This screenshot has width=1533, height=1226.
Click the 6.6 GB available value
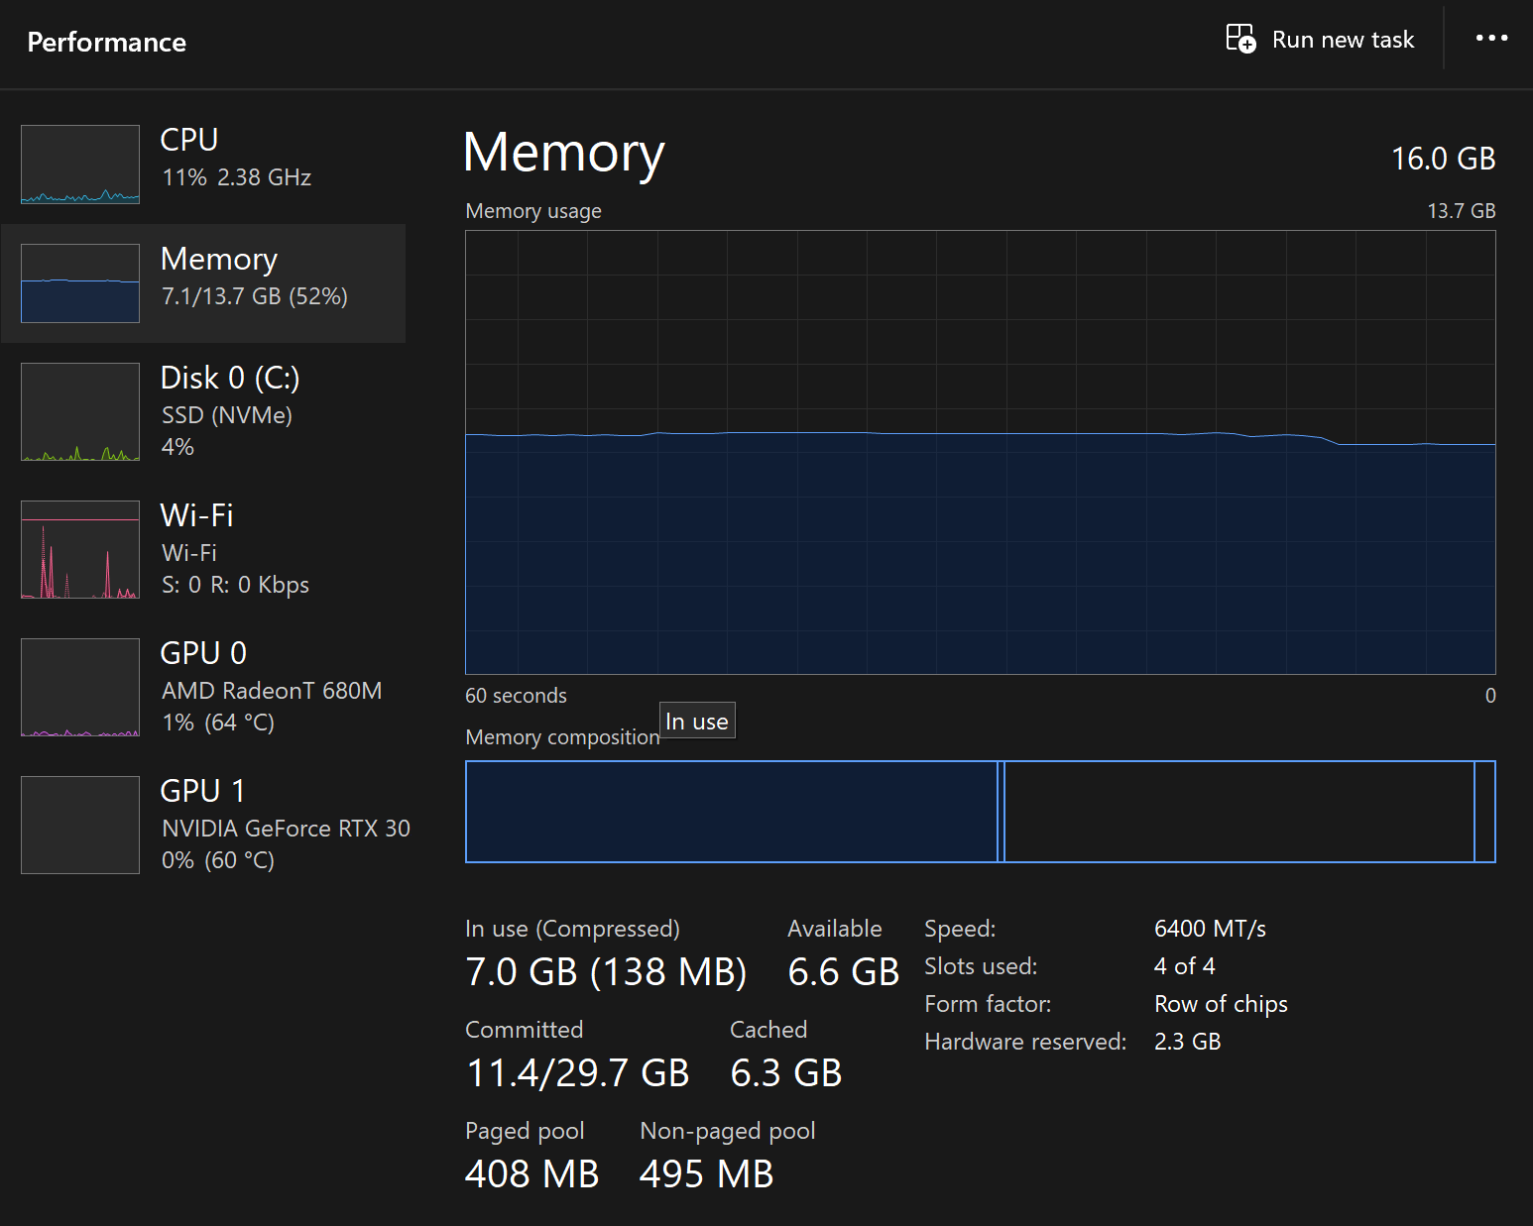click(843, 972)
